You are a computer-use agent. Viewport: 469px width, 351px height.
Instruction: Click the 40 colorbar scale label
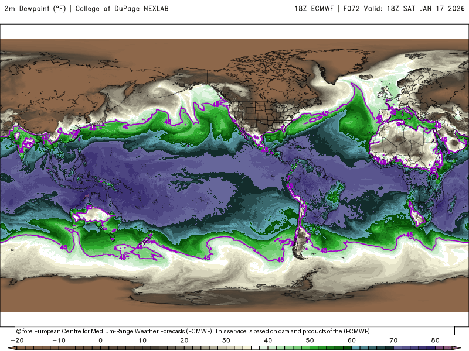[x=268, y=340]
